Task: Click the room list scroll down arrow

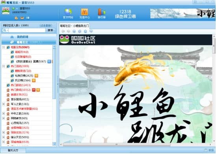Action: [x=54, y=144]
